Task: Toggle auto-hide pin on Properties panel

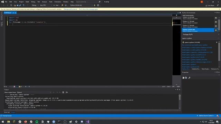Action: (217, 72)
